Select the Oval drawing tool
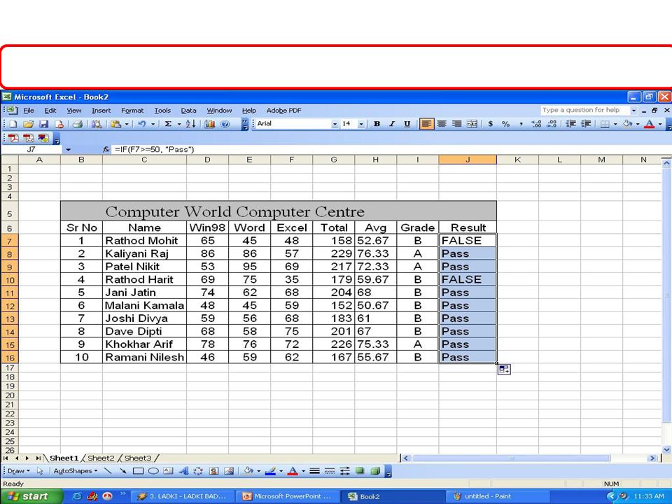Viewport: 672px width, 504px height. 153,471
